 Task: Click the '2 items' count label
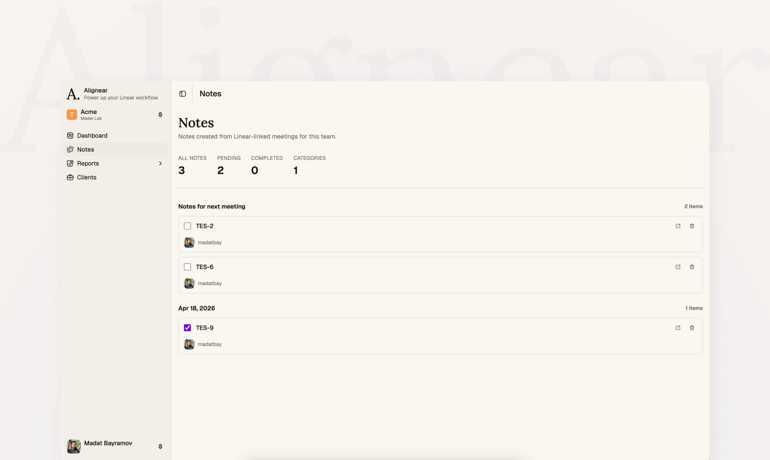tap(694, 206)
